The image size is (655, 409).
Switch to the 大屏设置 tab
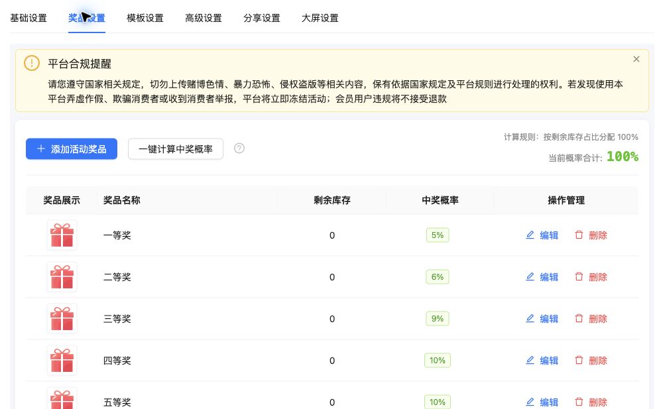pyautogui.click(x=320, y=18)
